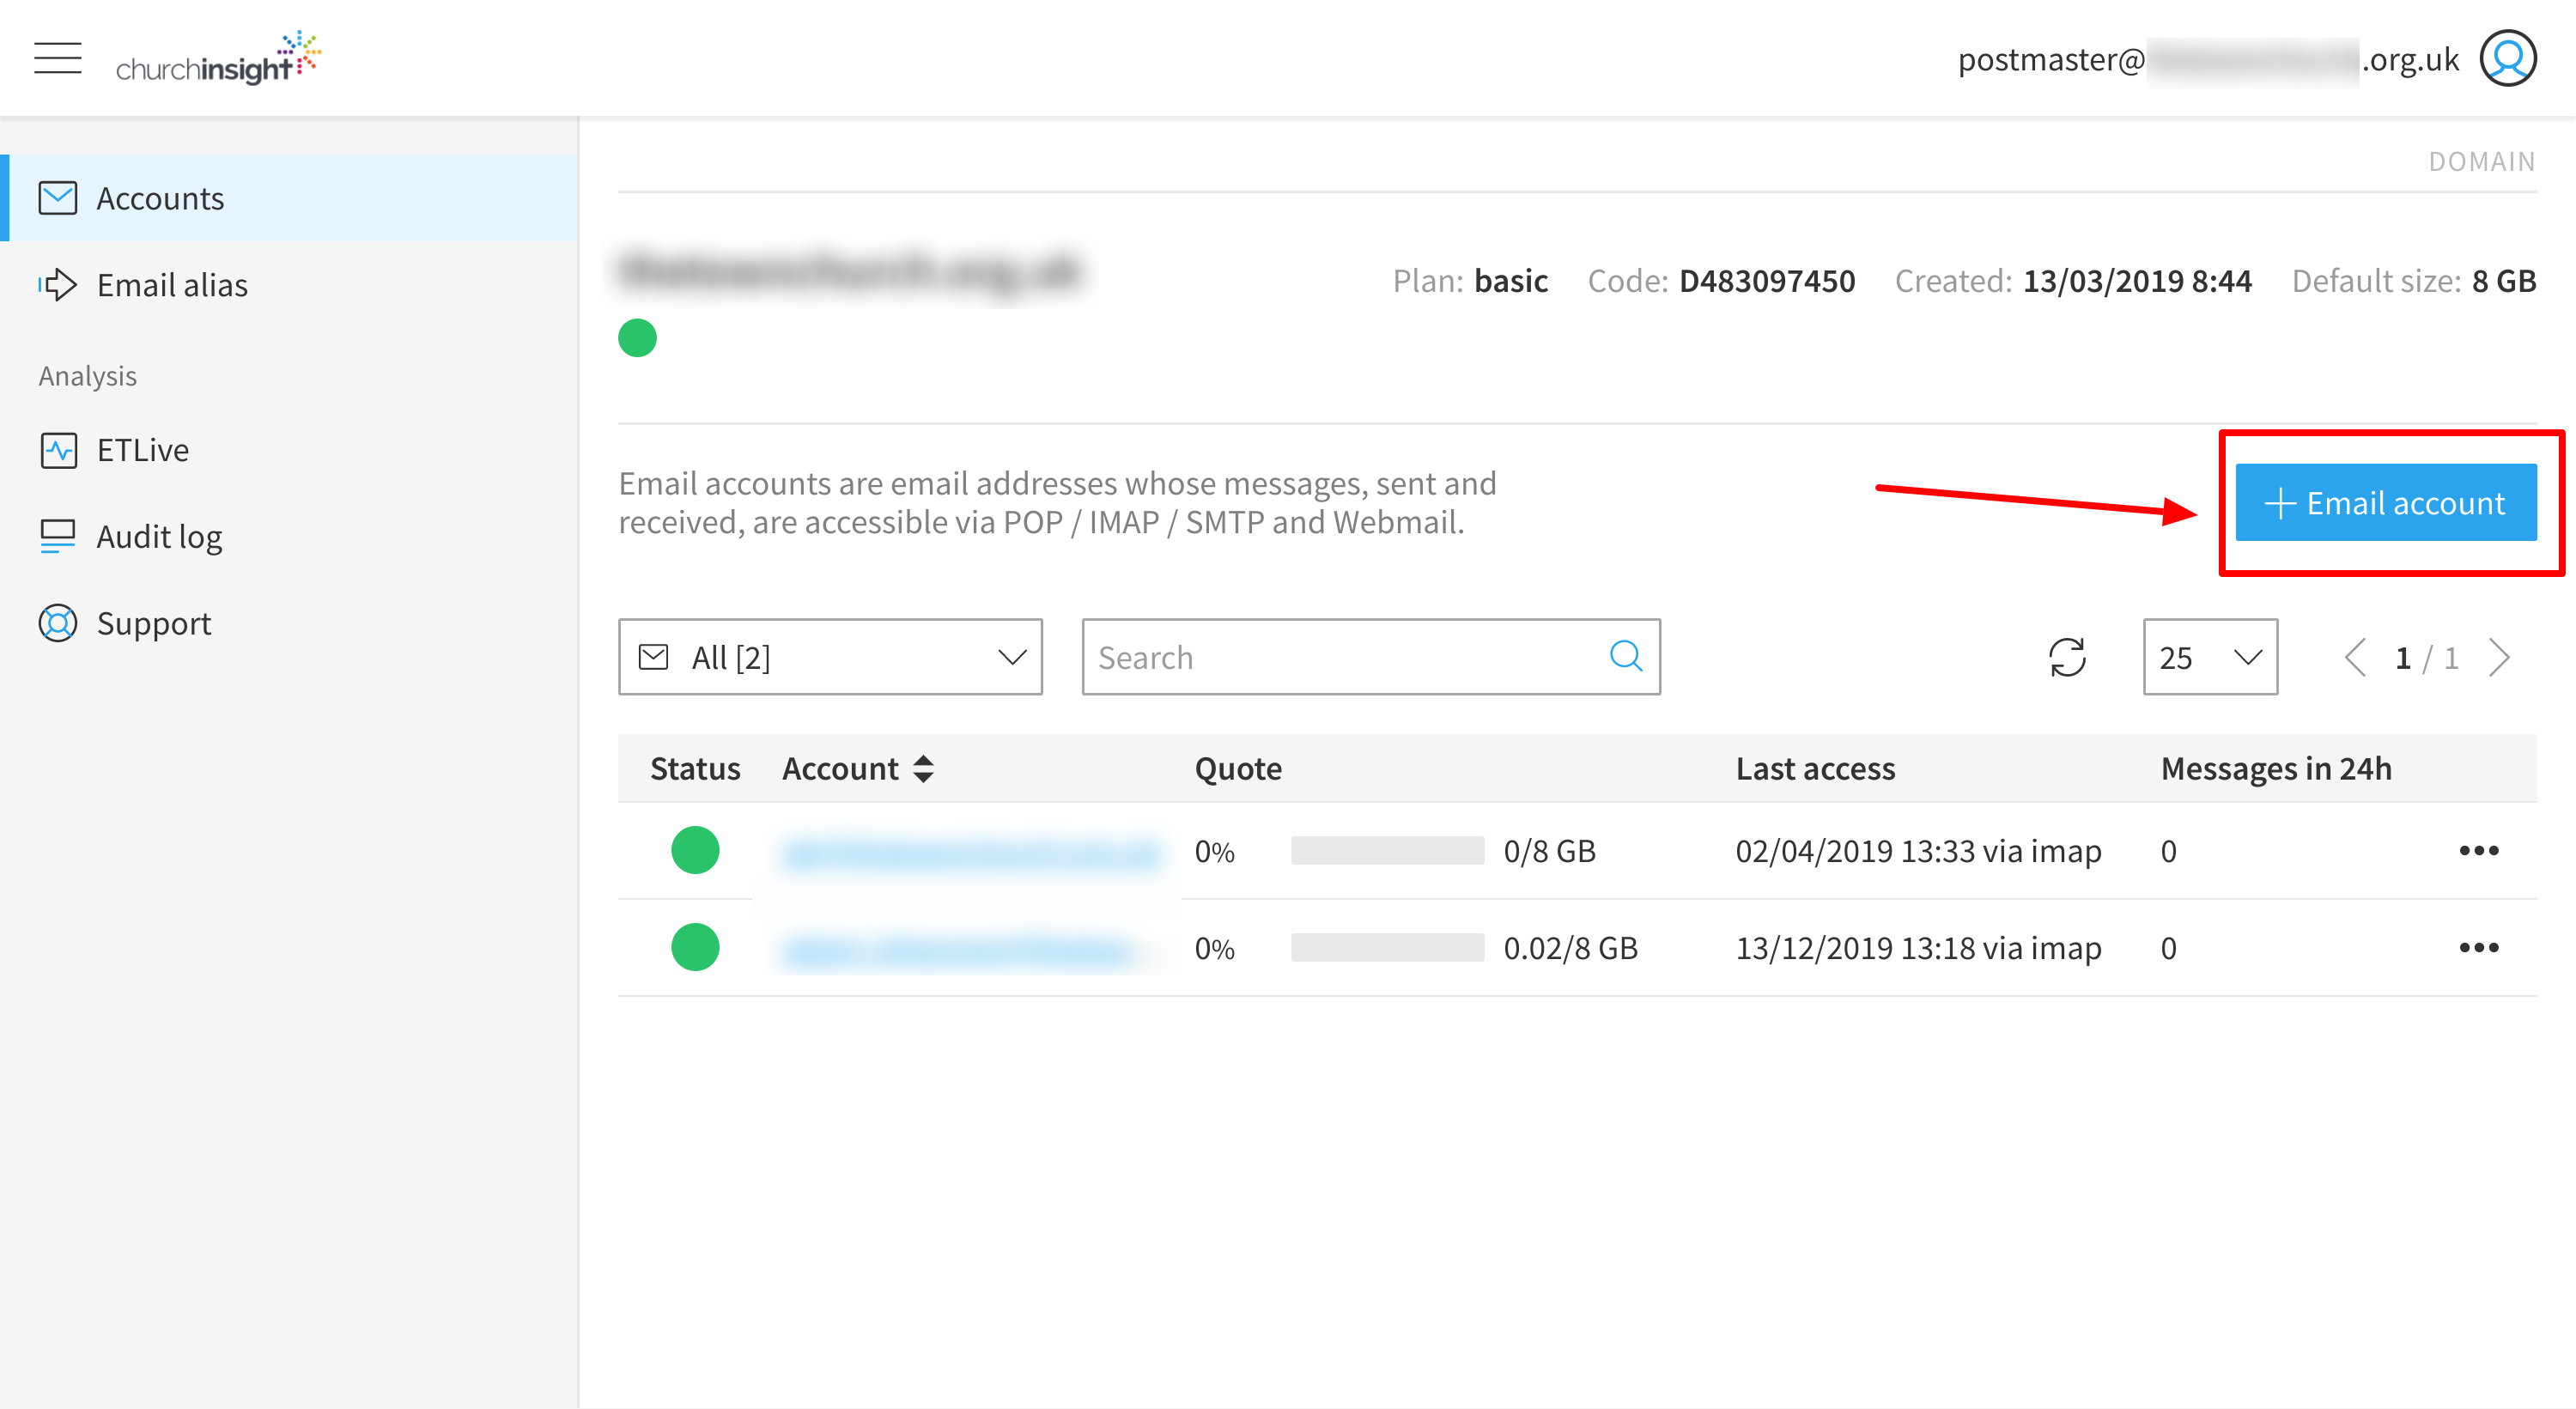
Task: Refresh the email accounts list
Action: [2067, 657]
